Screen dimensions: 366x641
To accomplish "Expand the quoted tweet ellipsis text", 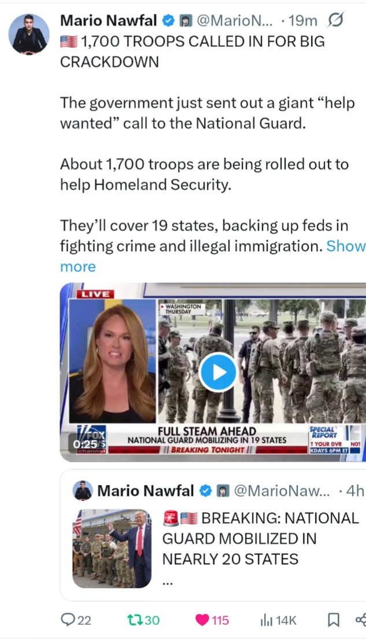I will coord(168,583).
